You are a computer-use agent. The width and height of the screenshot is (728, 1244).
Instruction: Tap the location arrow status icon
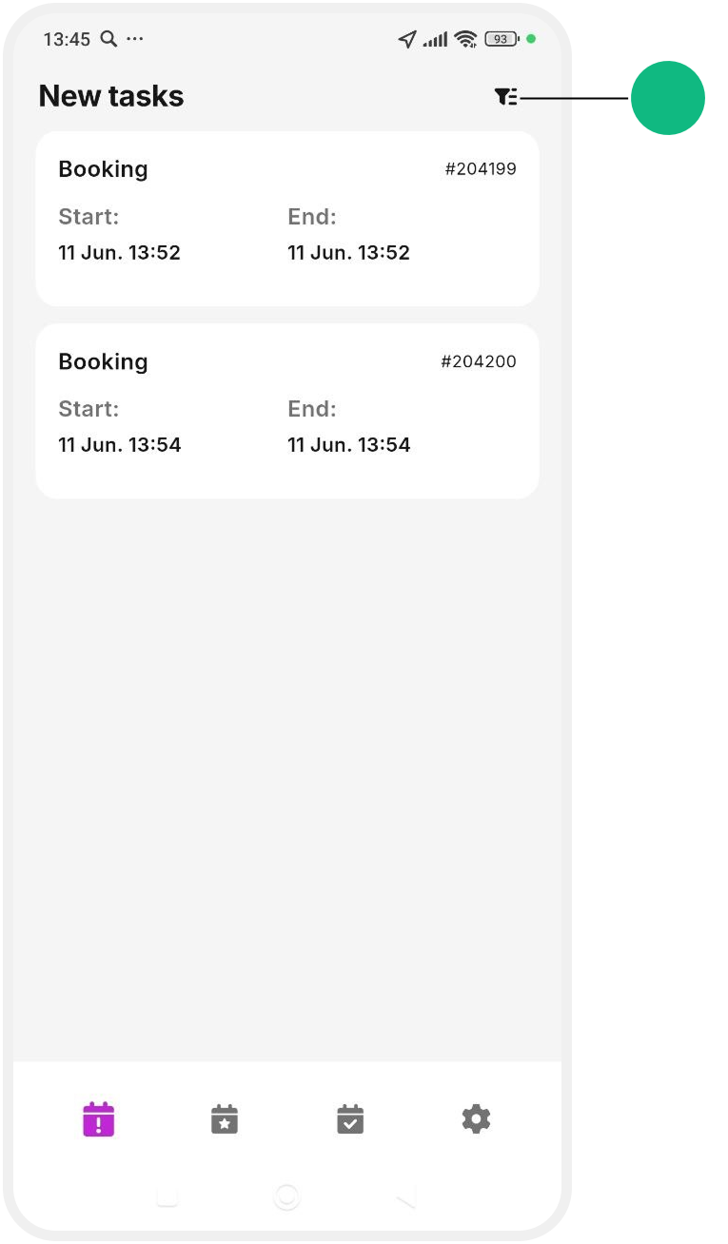pyautogui.click(x=407, y=39)
